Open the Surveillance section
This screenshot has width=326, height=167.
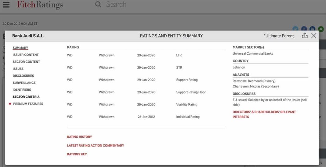(x=24, y=83)
